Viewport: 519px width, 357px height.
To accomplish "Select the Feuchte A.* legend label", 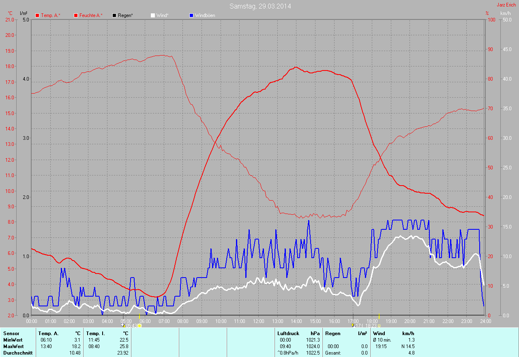I will (x=91, y=15).
